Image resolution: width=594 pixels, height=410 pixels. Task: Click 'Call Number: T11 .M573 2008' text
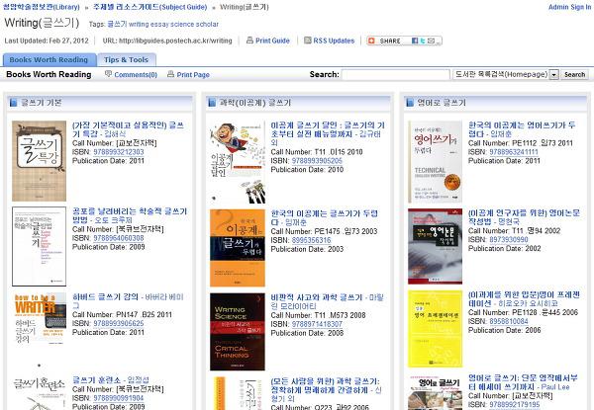pos(318,315)
